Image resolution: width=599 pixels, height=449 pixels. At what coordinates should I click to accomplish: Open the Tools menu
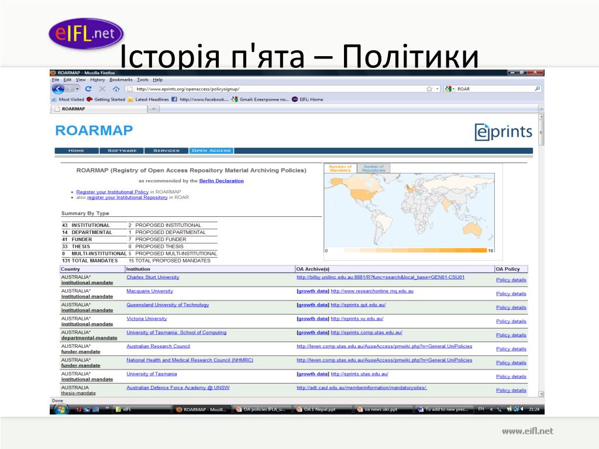[x=143, y=80]
